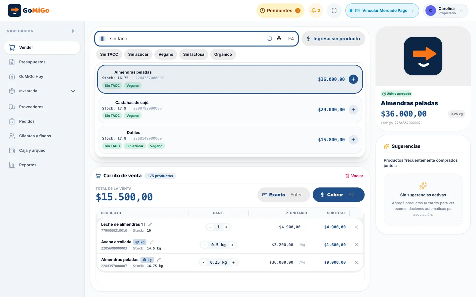The height and width of the screenshot is (297, 476).
Task: Click the microphone voice search icon
Action: [279, 39]
